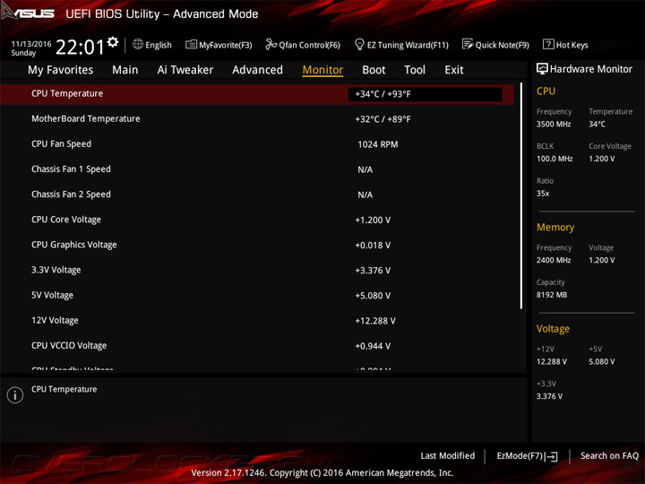Click the CPU section heading in sidebar
The image size is (645, 484).
[546, 91]
